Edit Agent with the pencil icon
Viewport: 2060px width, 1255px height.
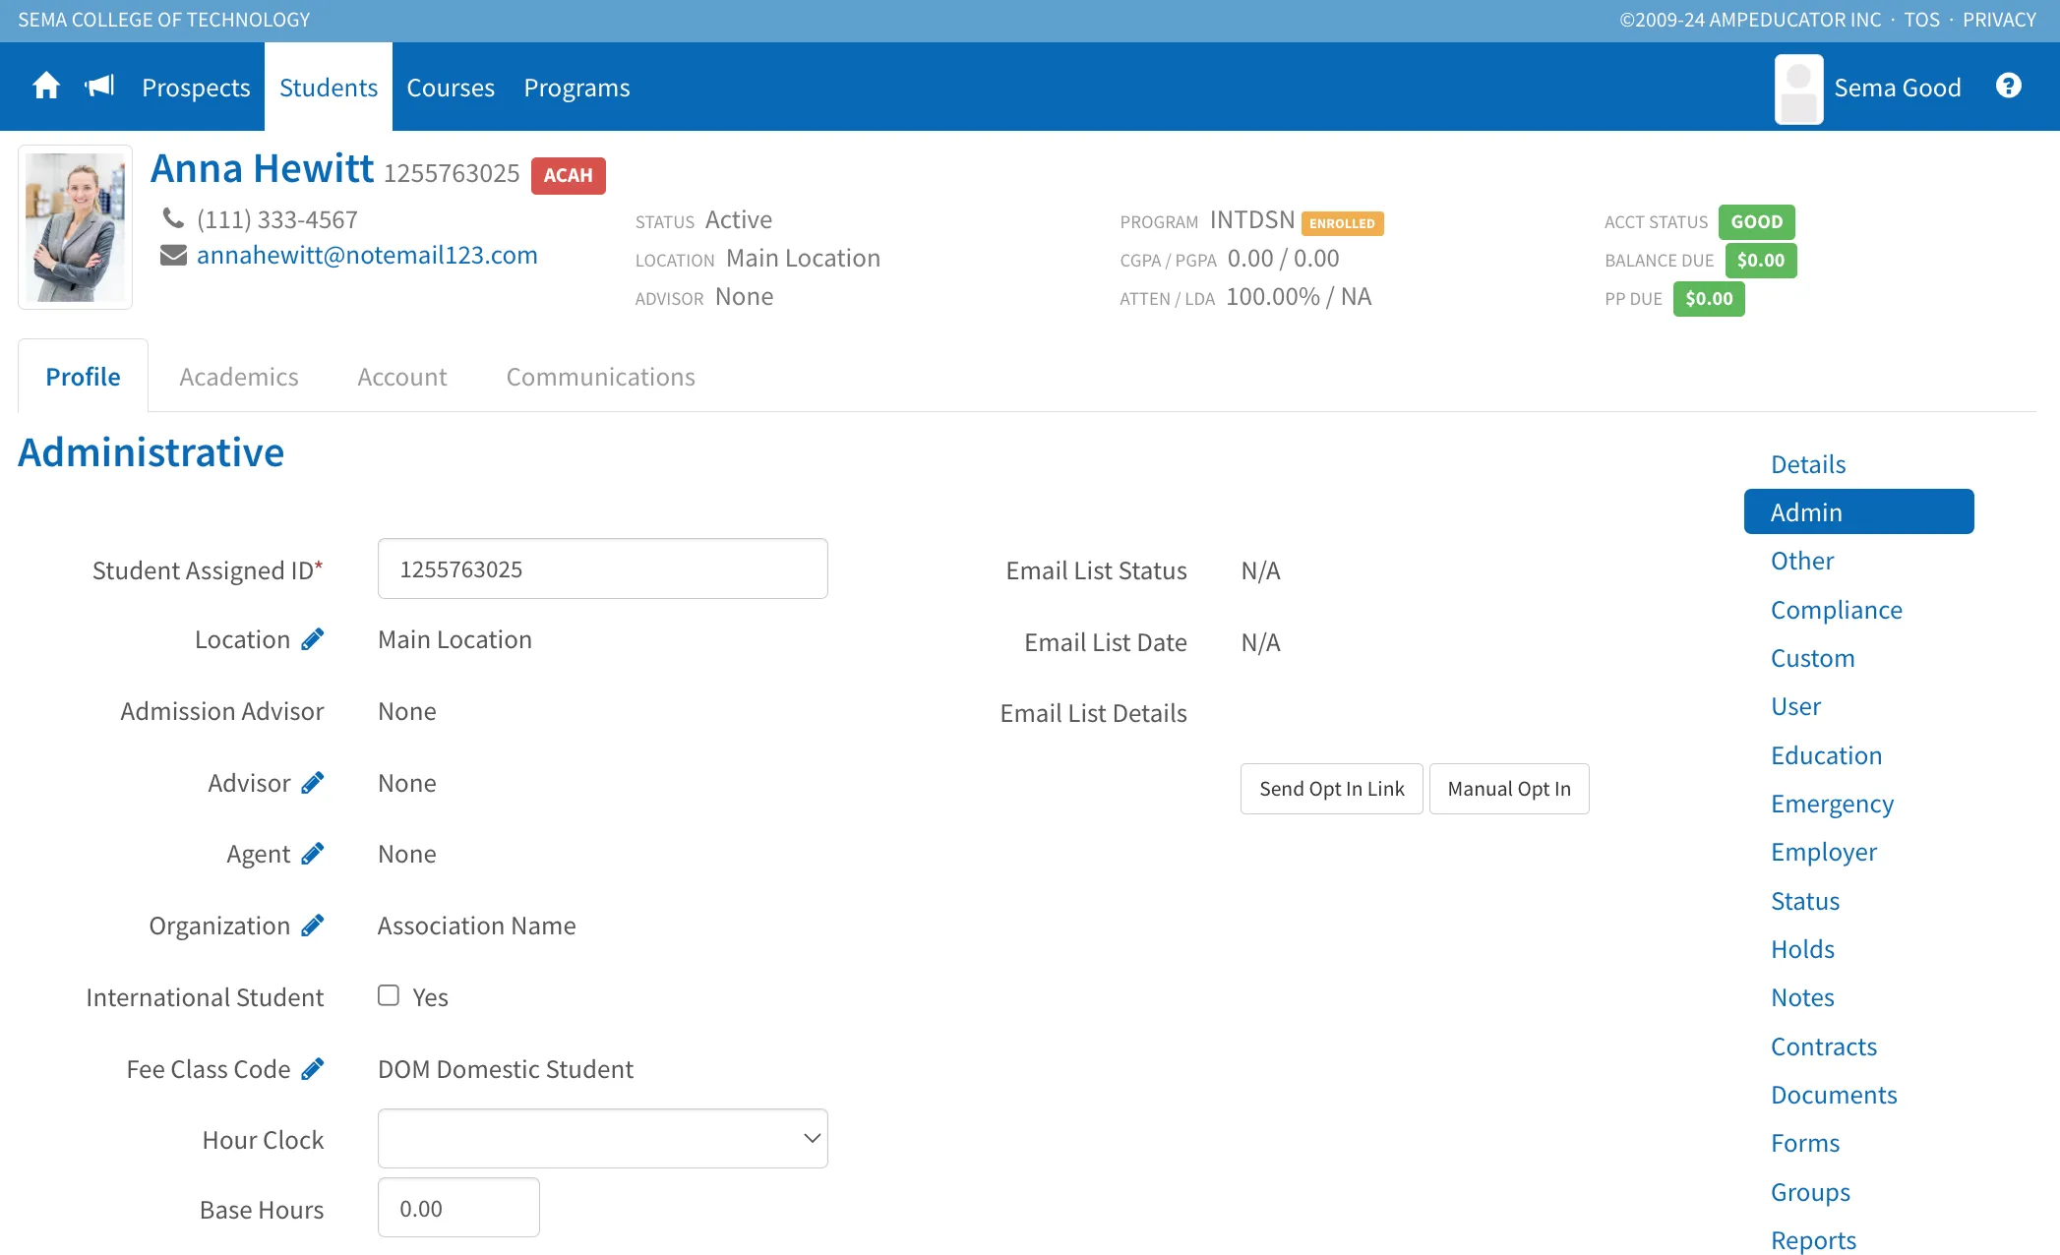coord(313,854)
